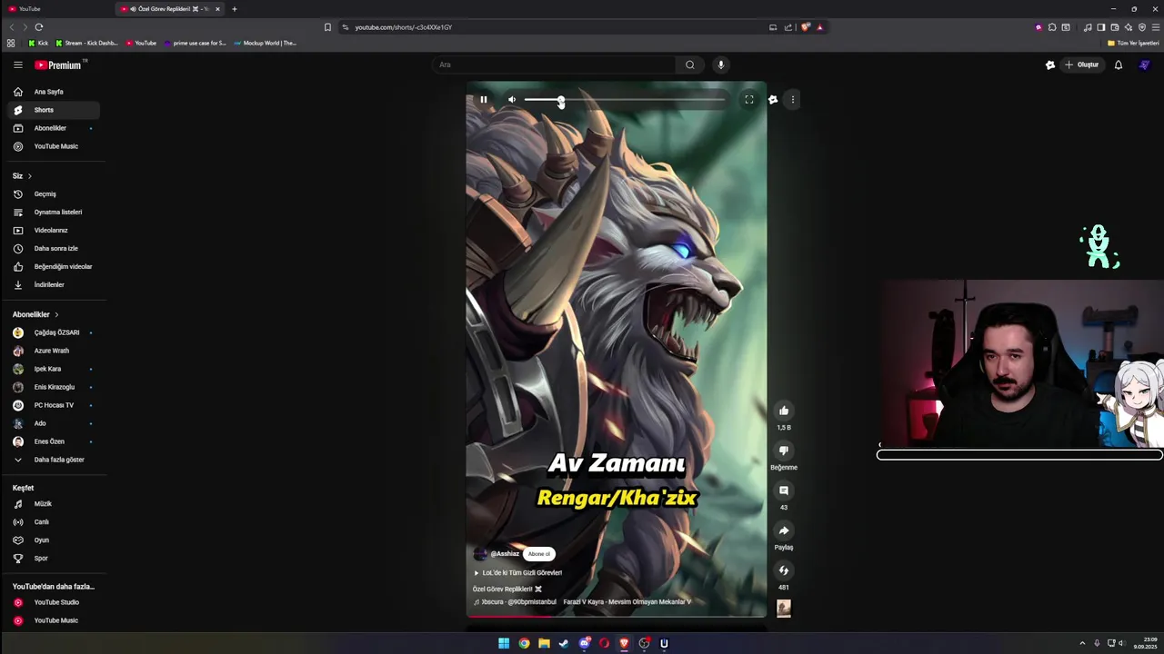The height and width of the screenshot is (654, 1164).
Task: Open Ana Sayfa in the sidebar
Action: click(54, 92)
